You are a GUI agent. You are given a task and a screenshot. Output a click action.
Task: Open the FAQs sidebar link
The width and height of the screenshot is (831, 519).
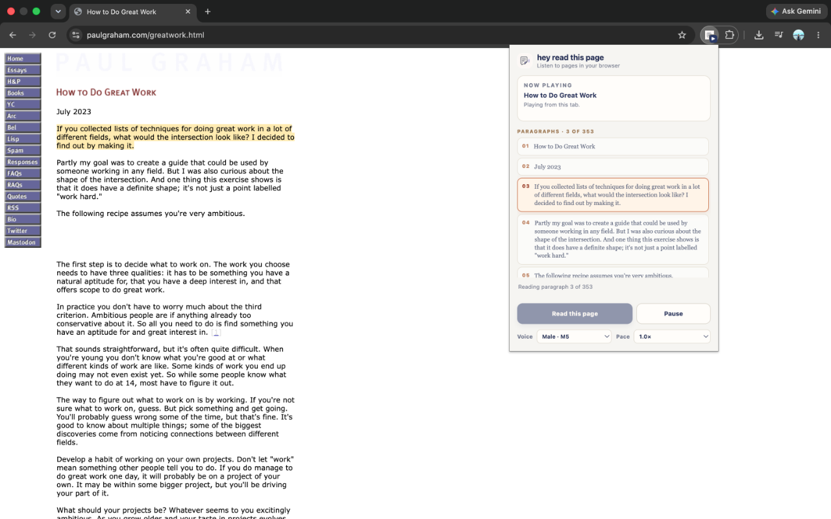[x=23, y=173]
